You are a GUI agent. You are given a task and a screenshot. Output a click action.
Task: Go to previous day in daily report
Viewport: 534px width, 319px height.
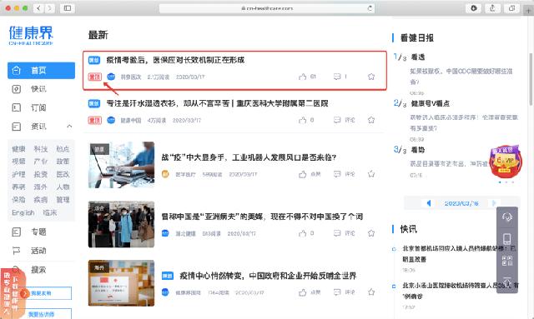[x=429, y=203]
